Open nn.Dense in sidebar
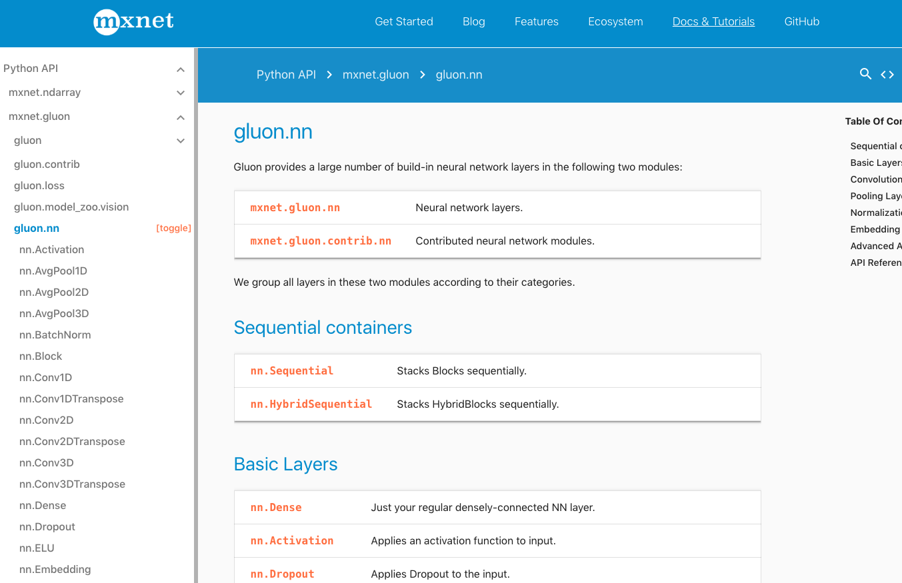Screen dimensions: 902x583 [43, 505]
